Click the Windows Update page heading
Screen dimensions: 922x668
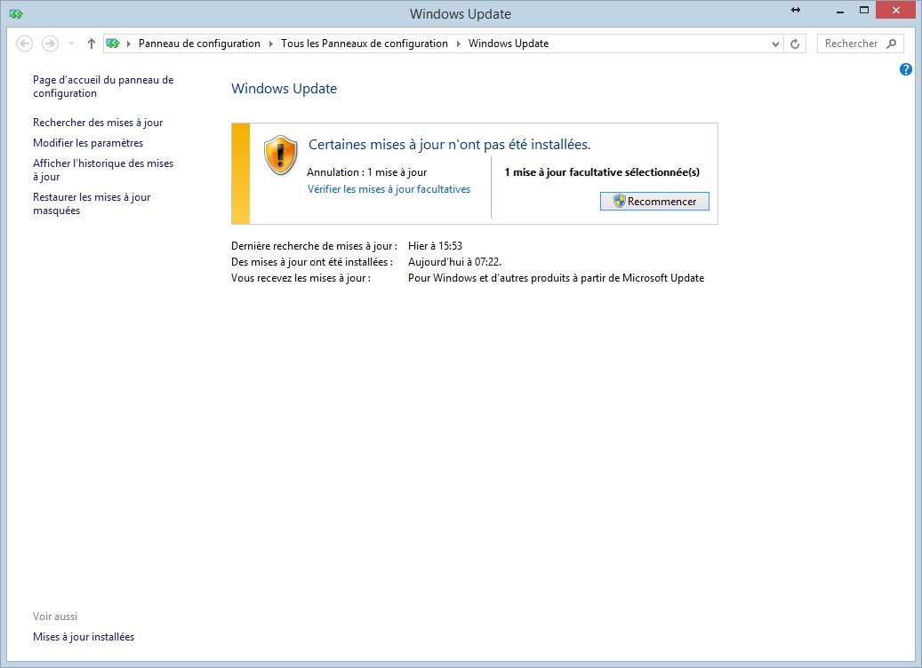coord(284,89)
